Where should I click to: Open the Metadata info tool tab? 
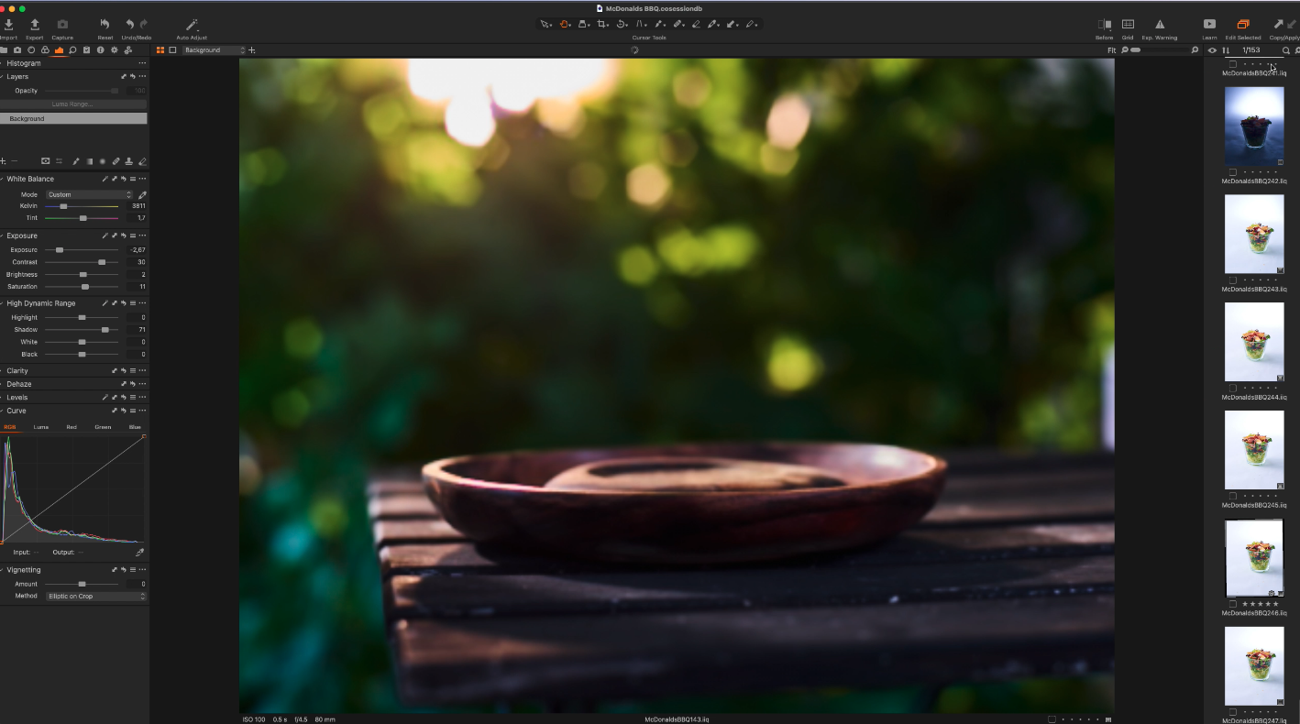point(101,50)
